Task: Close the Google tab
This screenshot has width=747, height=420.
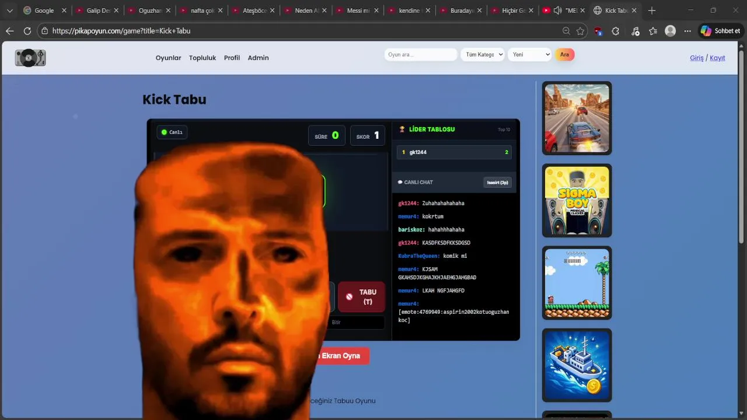Action: (x=64, y=10)
